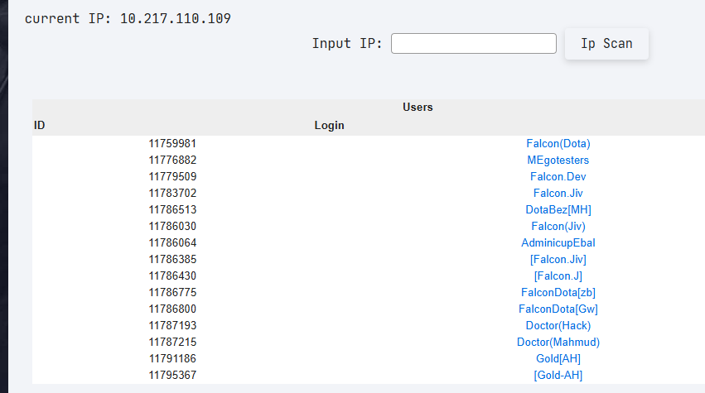Select the Gold[AH] login link
The height and width of the screenshot is (393, 705).
point(558,358)
